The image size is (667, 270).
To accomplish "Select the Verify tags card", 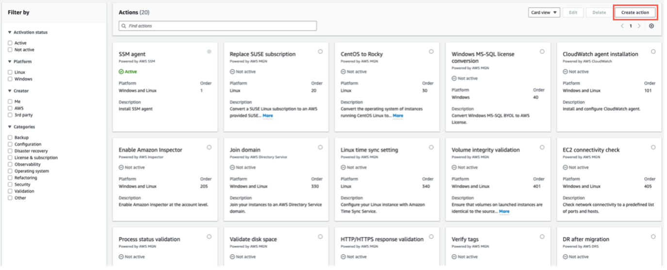I will coord(542,236).
